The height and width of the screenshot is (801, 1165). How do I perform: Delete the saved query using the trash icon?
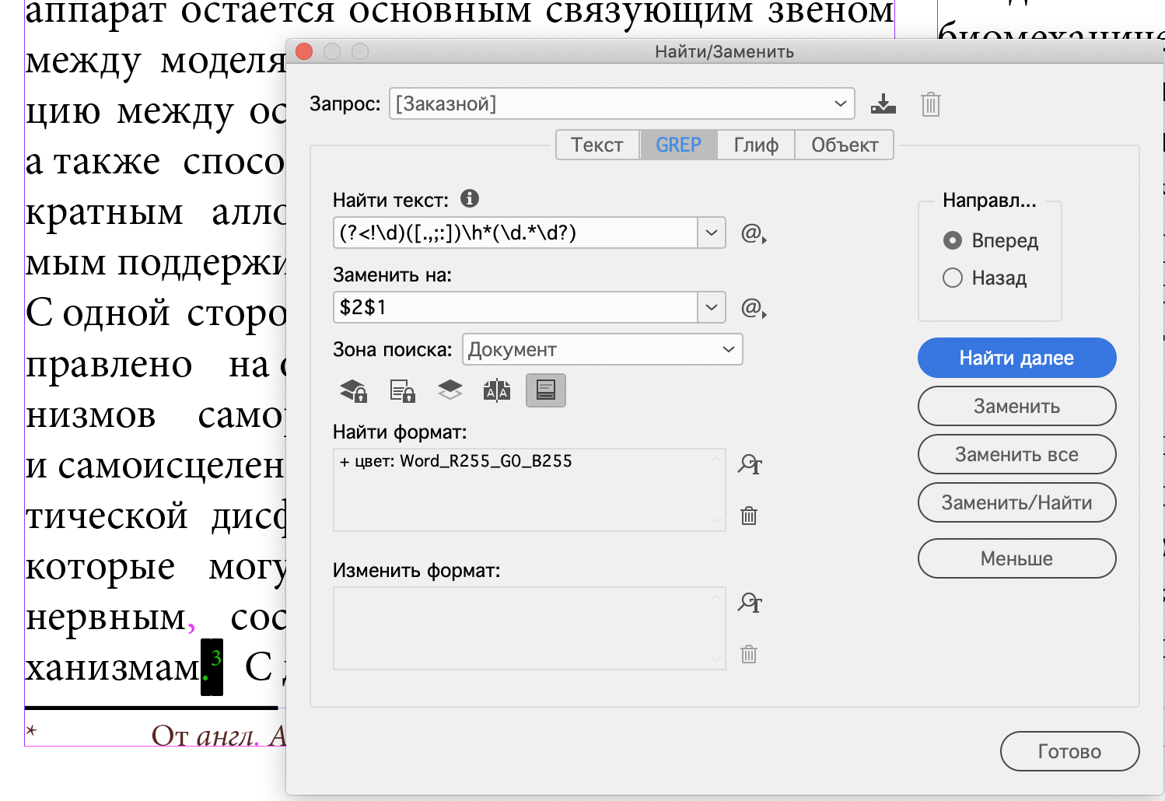[930, 104]
